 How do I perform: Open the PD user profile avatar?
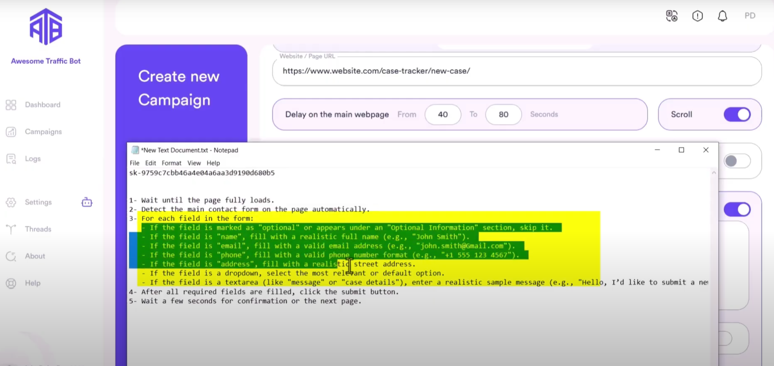(x=750, y=16)
